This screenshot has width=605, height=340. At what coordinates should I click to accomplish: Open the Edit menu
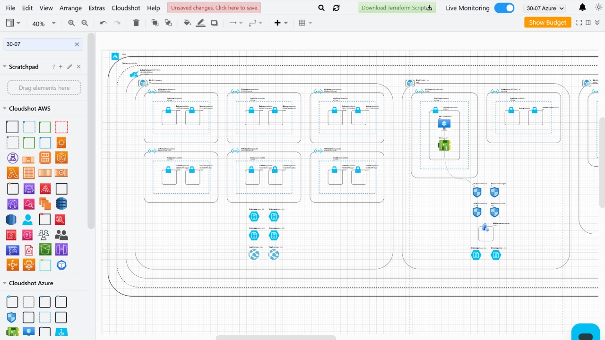pos(27,8)
